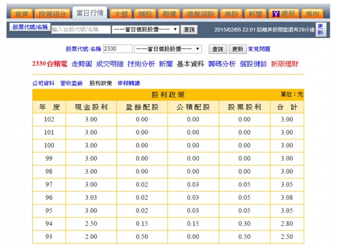Click the 股票代號/名稱 label in the dark header bar
Screen dimensions: 337x248
30,27
